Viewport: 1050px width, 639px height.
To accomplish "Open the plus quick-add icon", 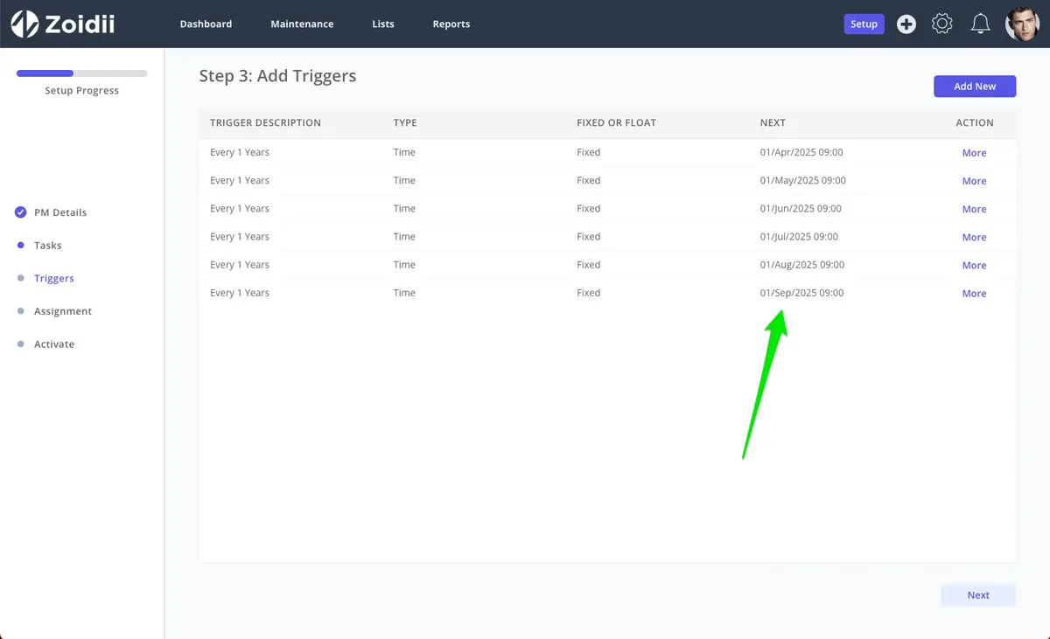I will pyautogui.click(x=906, y=24).
